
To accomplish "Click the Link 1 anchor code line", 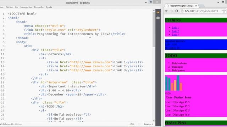I will pos(95,62).
